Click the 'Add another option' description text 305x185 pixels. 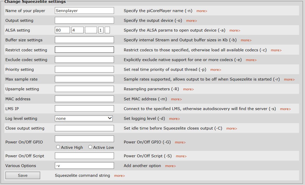pyautogui.click(x=142, y=165)
